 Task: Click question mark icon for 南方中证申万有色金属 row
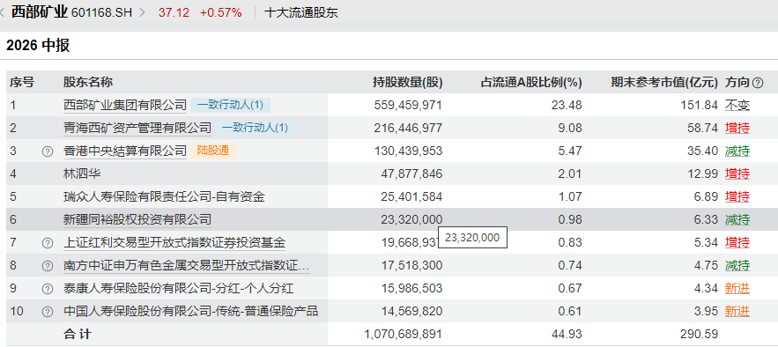47,266
